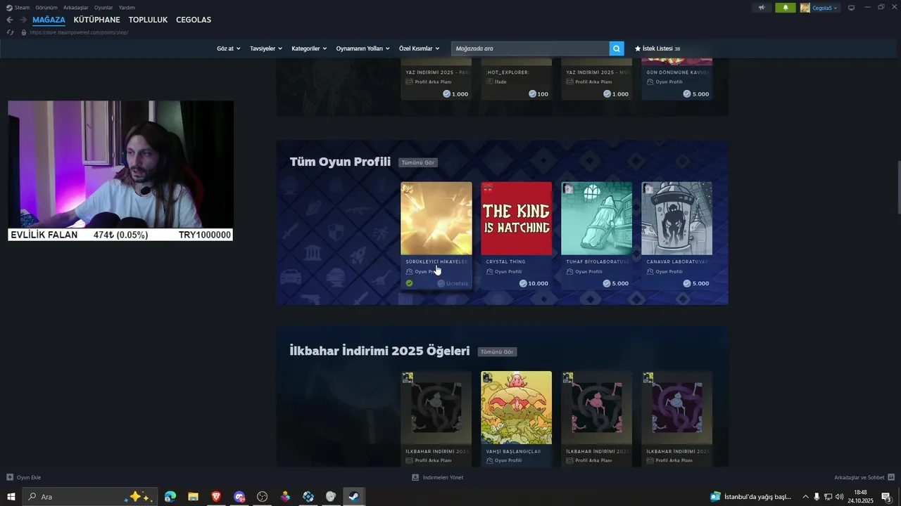
Task: Launch Brave browser from the taskbar
Action: (x=216, y=497)
